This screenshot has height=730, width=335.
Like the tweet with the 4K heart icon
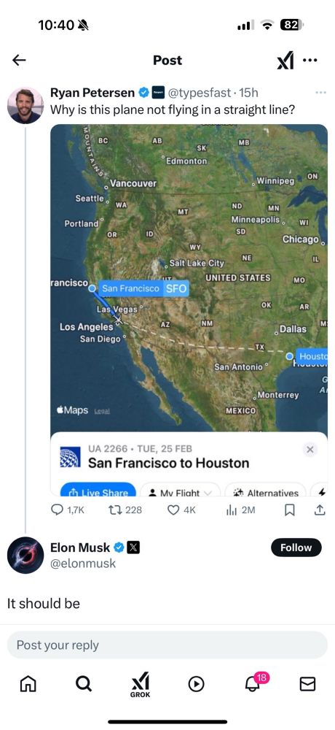(173, 510)
